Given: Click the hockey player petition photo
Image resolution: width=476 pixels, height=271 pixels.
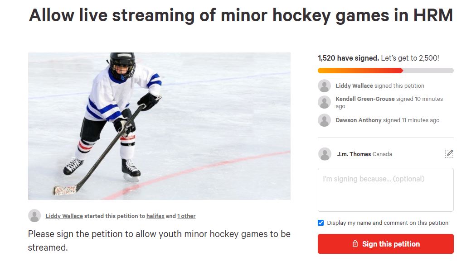Looking at the screenshot, I should 159,126.
